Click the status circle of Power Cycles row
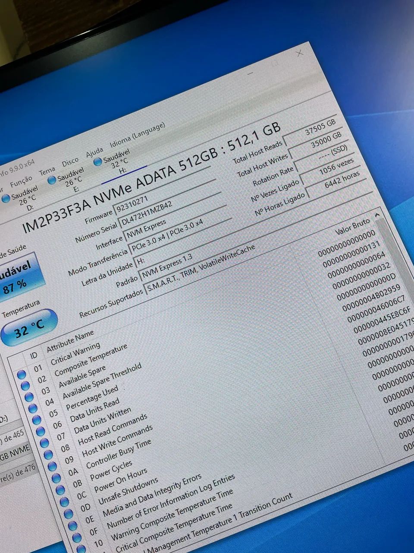Viewport: 414px width, 553px height. point(60,490)
